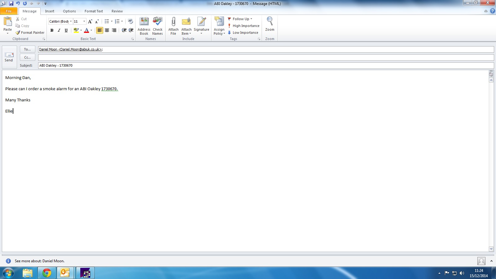Open the Zoom magnifier tool
The image size is (496, 279).
270,24
